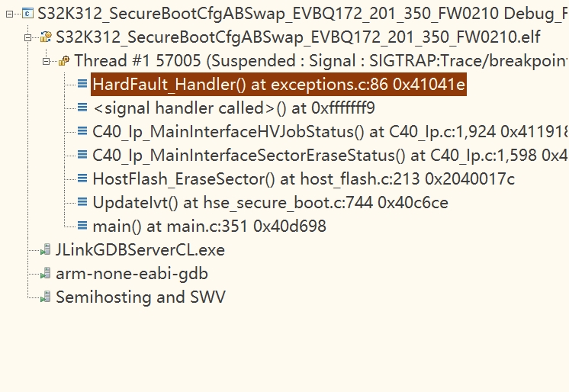Click the HardFault_Handler stack frame icon

[x=82, y=84]
